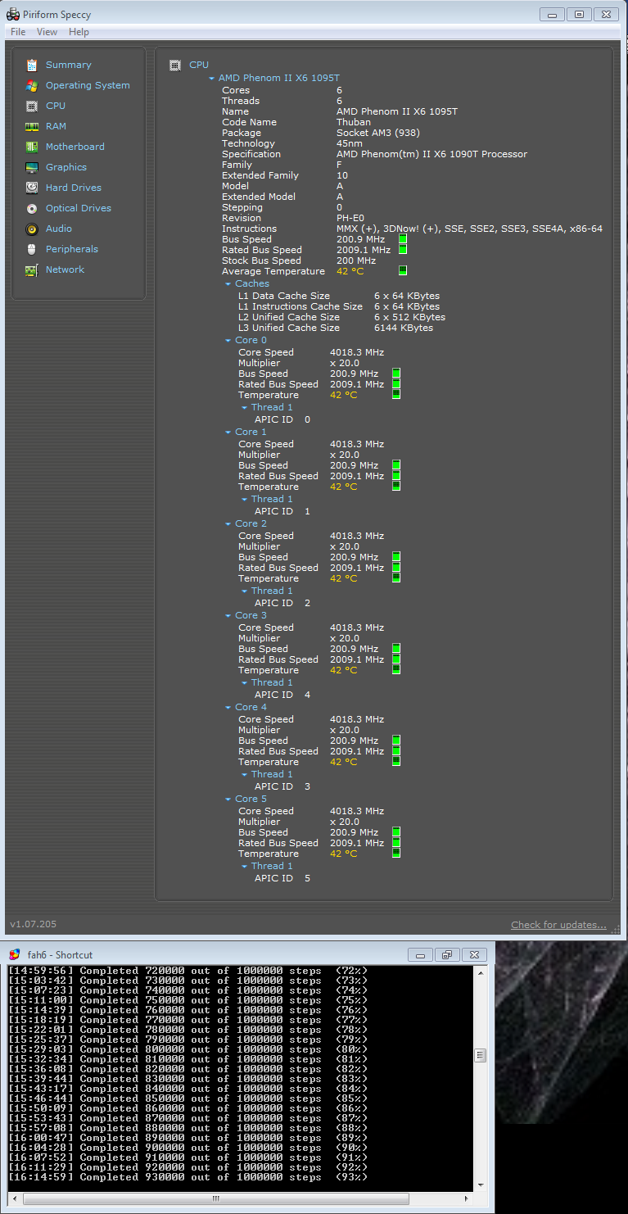Go to the Summary section

point(69,65)
